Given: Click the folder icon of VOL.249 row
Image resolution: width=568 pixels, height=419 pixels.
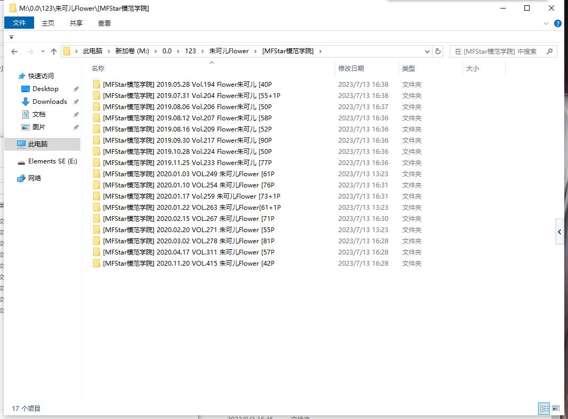Looking at the screenshot, I should [96, 174].
